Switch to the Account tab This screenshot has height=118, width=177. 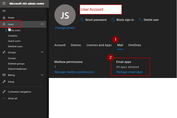[60, 45]
